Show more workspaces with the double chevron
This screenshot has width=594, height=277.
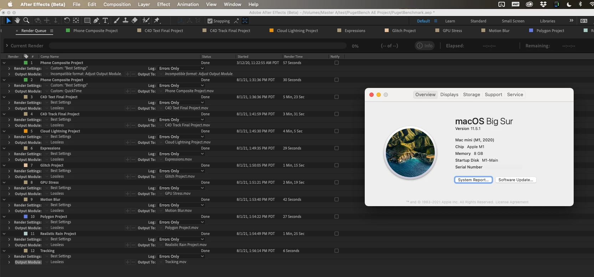pos(572,21)
